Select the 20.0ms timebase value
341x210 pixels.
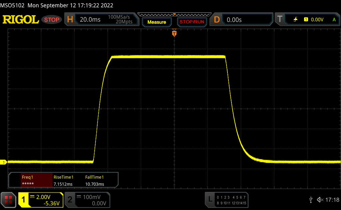(x=90, y=20)
